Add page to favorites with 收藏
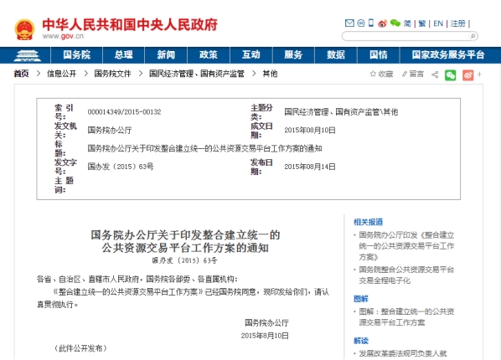Screen dimensions: 501x360 pos(381,75)
